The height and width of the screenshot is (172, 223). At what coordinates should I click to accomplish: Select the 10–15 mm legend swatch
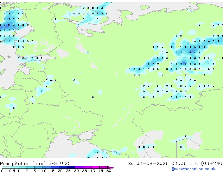47,167
